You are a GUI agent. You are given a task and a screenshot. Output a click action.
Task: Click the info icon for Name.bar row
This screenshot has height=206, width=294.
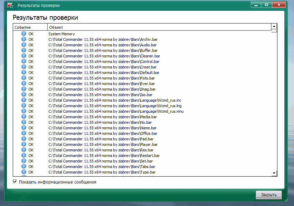[x=24, y=128]
